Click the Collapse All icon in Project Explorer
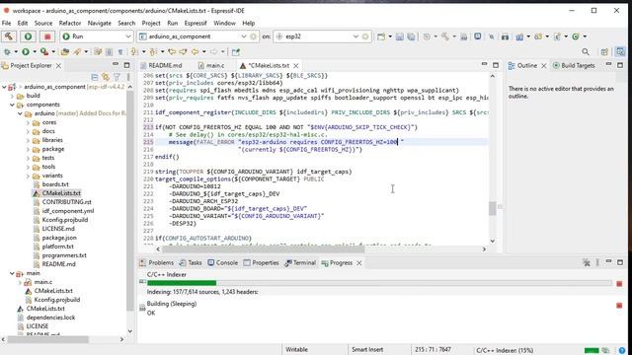Screen dimensions: 632x355 tap(95, 77)
